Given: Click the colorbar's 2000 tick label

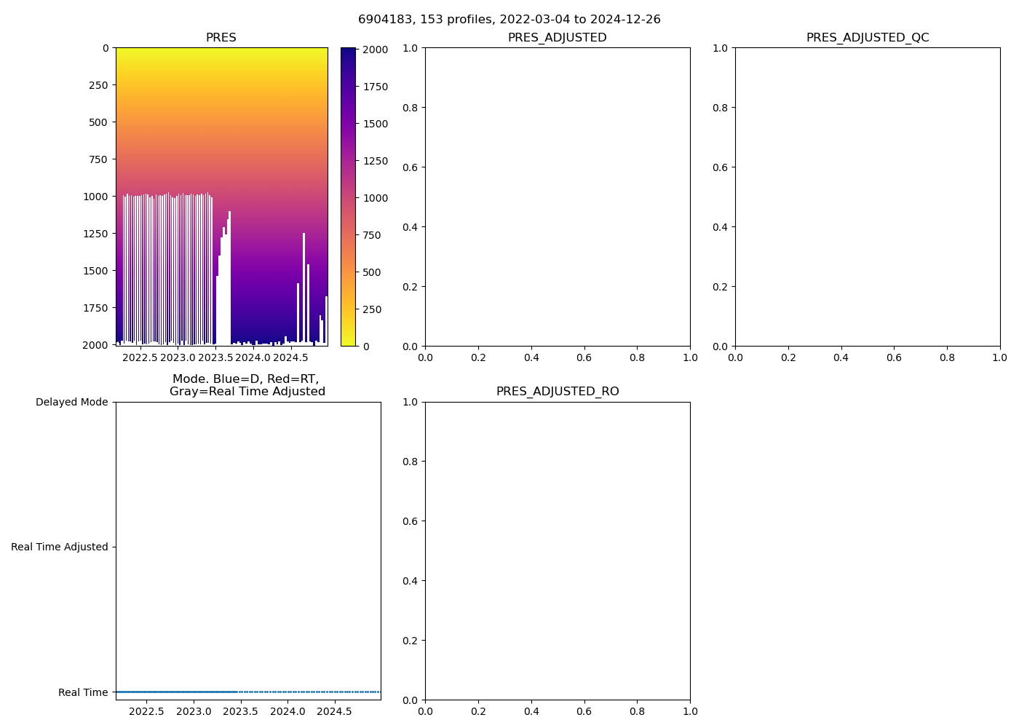Looking at the screenshot, I should click(376, 50).
